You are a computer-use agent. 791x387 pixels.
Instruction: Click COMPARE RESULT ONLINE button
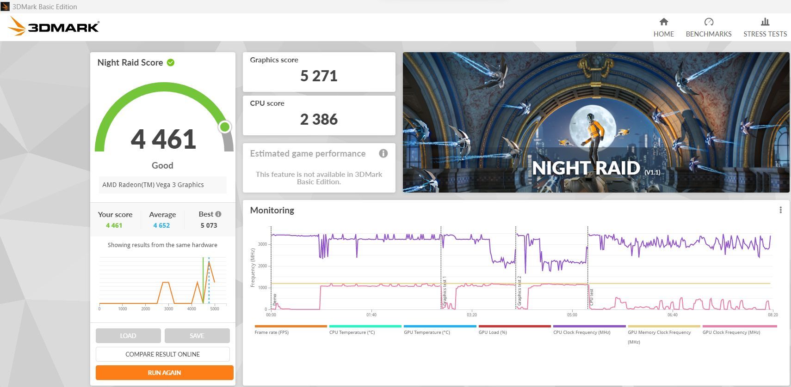pyautogui.click(x=163, y=354)
